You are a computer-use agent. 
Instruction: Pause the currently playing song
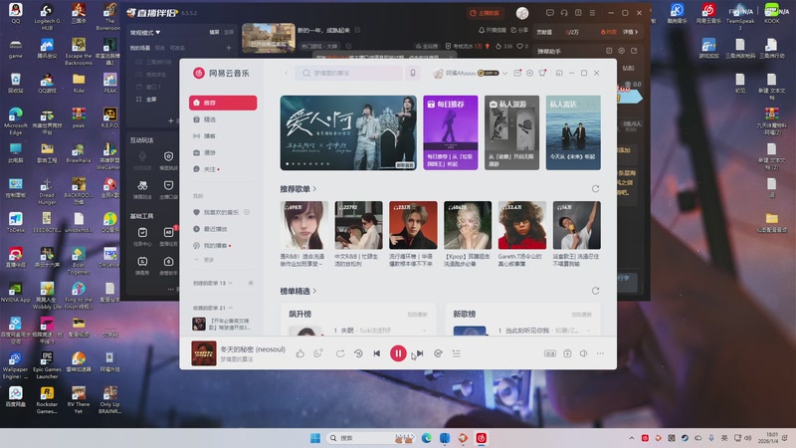tap(398, 353)
